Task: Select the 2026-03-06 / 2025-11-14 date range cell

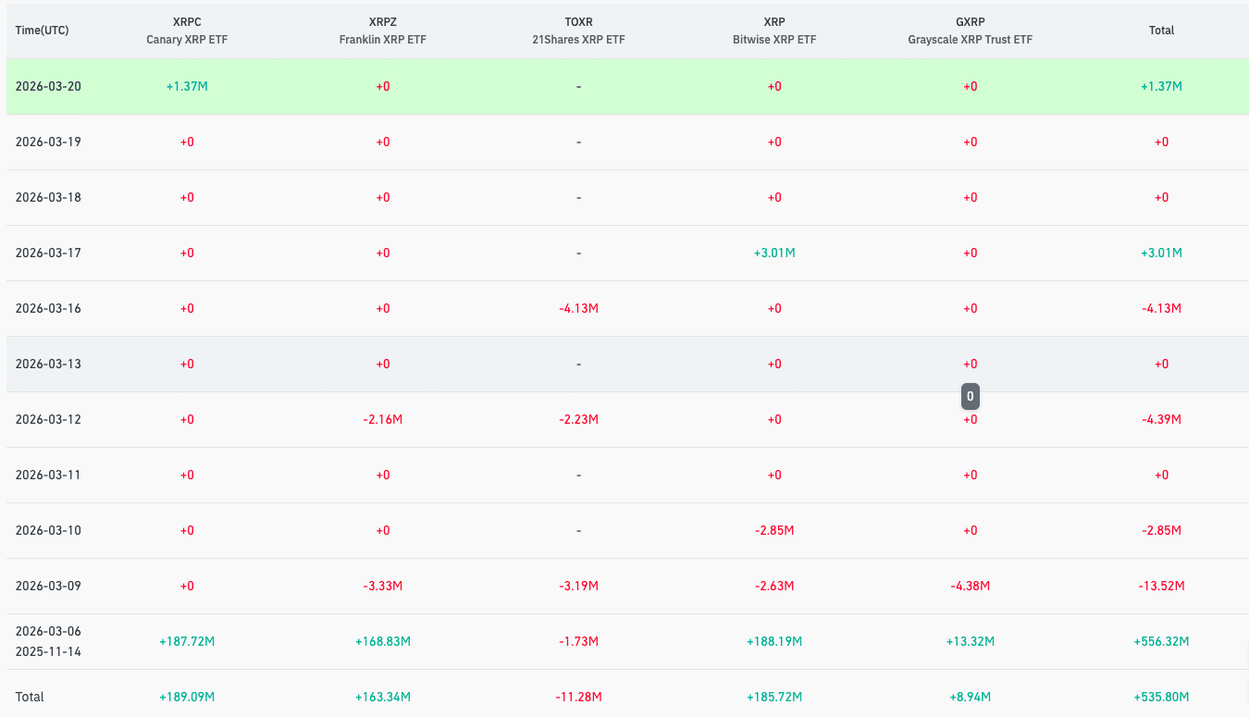Action: coord(48,641)
